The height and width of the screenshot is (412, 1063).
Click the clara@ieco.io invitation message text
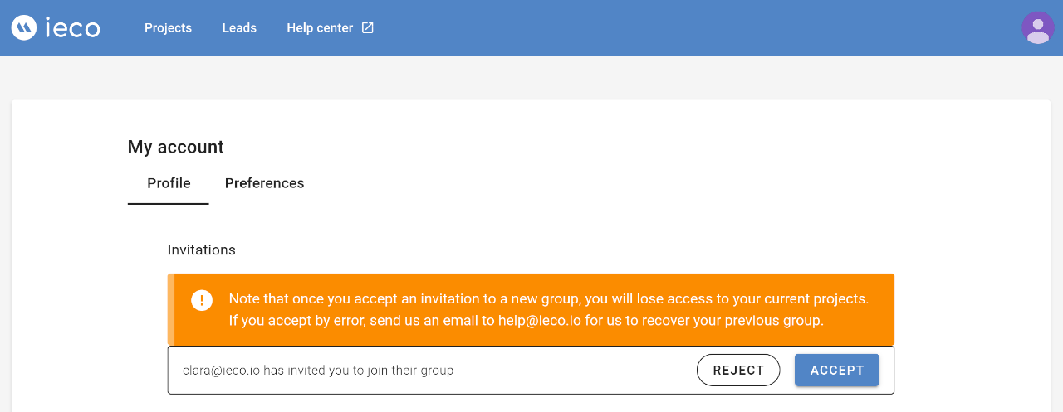[318, 371]
